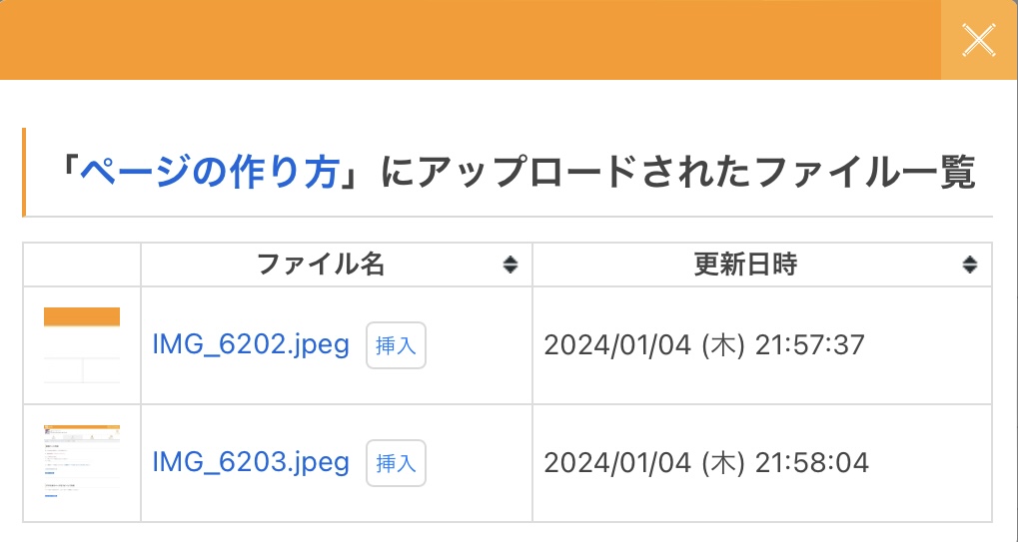The height and width of the screenshot is (542, 1018).
Task: Click the up arrow beside 更新日時
Action: [970, 260]
